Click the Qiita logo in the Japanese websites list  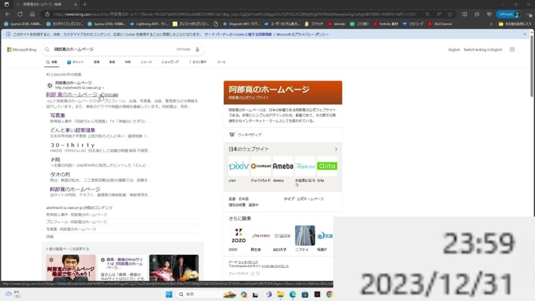[x=328, y=165]
